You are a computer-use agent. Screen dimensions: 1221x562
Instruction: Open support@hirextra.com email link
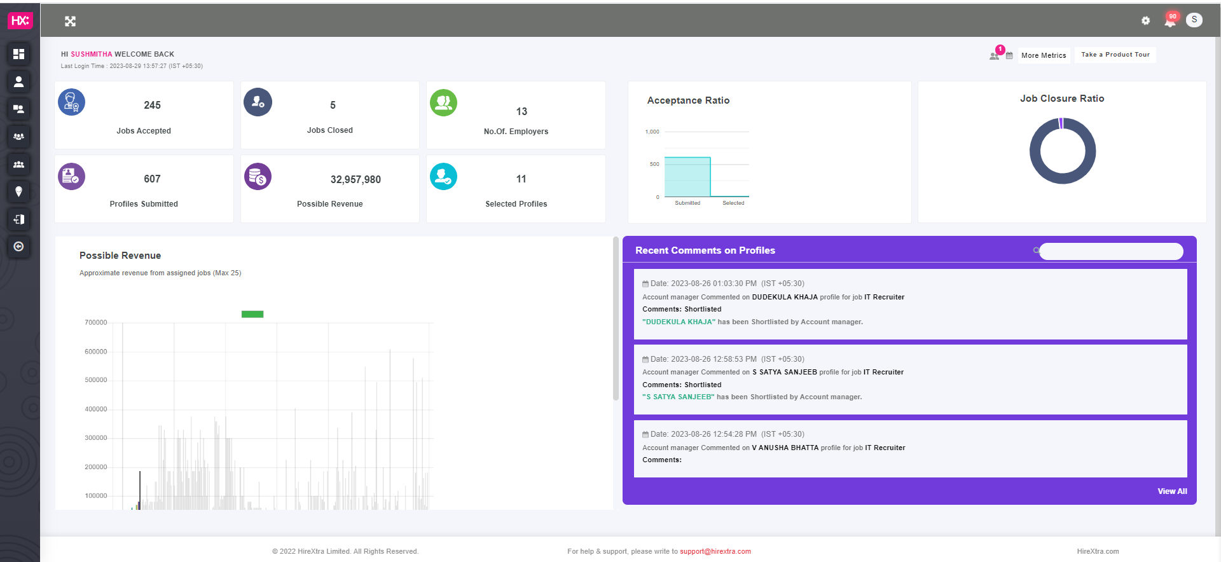tap(715, 551)
